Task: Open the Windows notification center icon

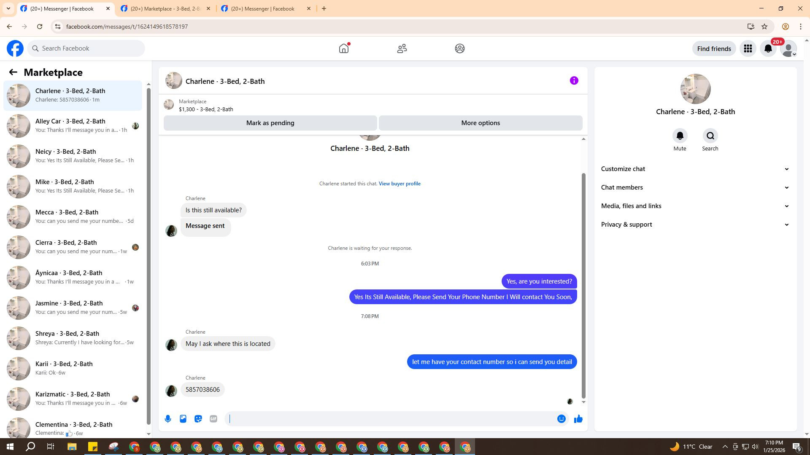Action: (x=797, y=447)
